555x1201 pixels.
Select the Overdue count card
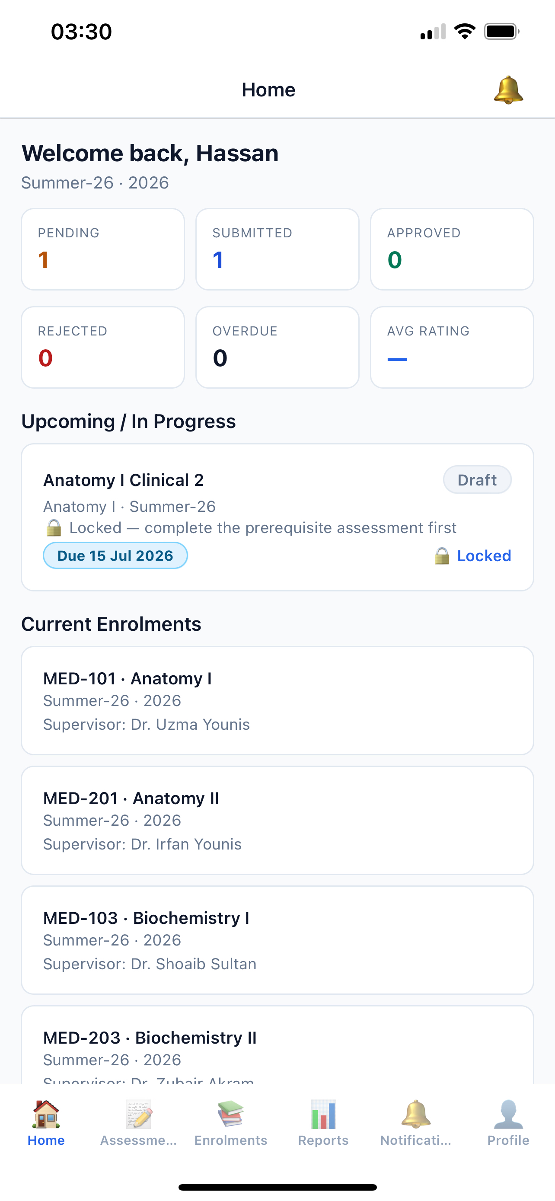pyautogui.click(x=277, y=347)
